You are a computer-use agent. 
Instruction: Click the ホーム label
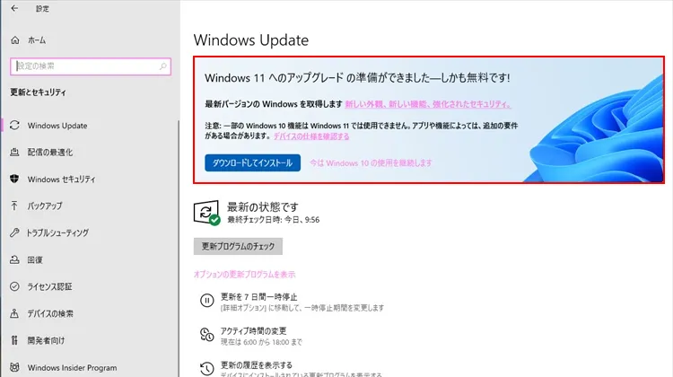click(x=37, y=40)
